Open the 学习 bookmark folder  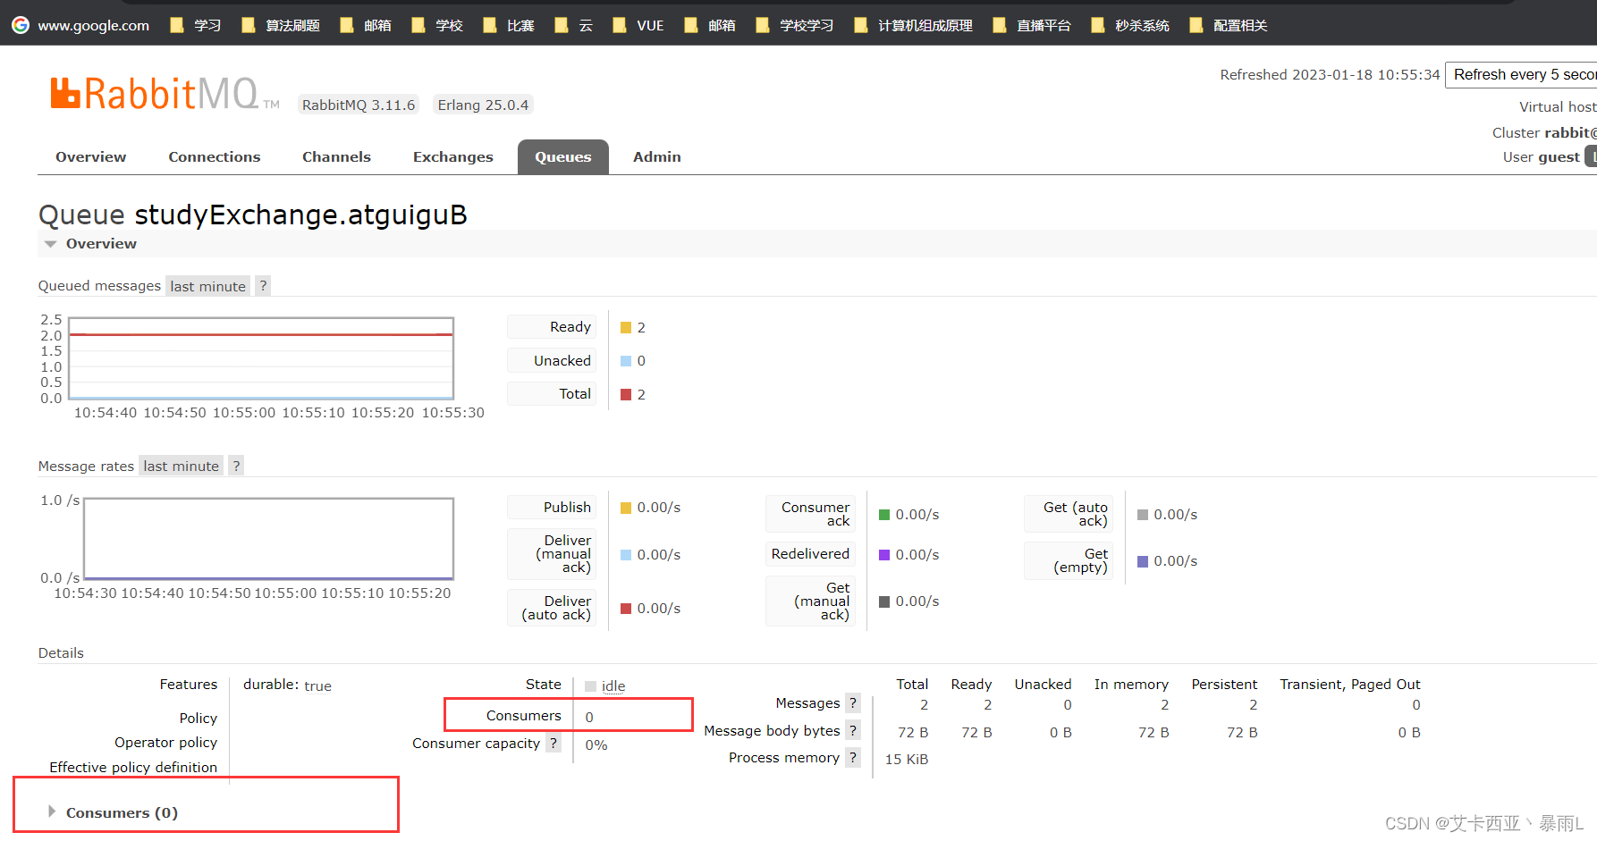195,25
